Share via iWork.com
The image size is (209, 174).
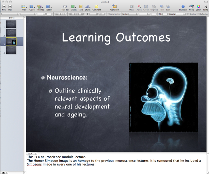coord(114,8)
